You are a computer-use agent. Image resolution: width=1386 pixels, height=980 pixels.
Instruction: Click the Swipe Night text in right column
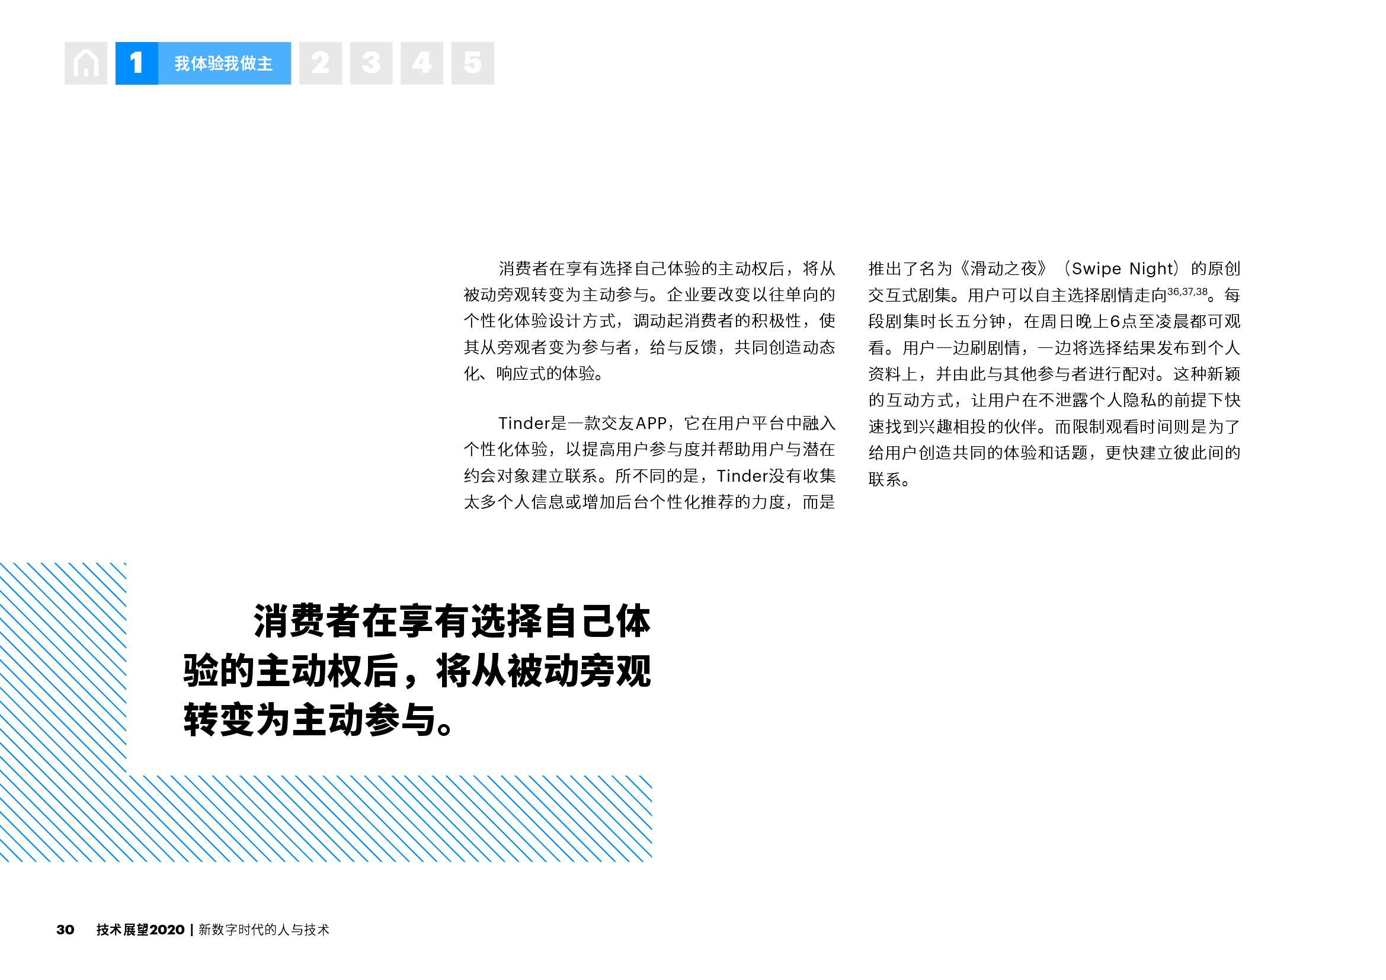[1122, 268]
